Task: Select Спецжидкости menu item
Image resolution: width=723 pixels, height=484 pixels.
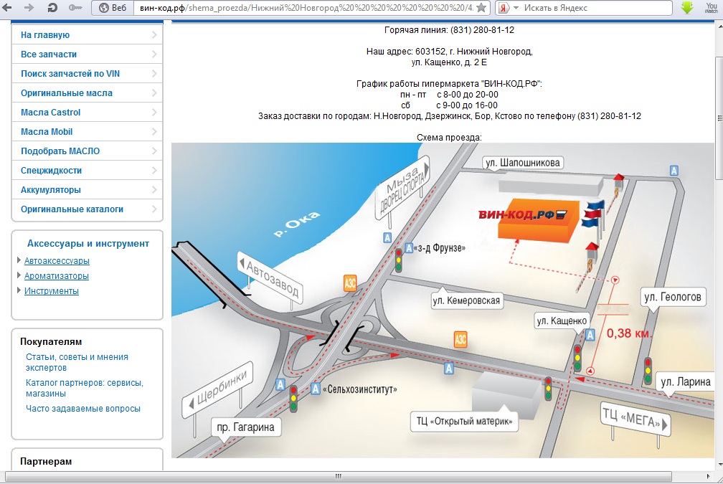Action: pyautogui.click(x=88, y=171)
